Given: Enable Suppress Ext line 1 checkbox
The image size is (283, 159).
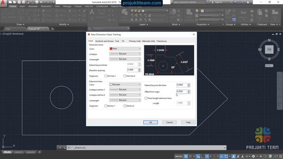Looking at the screenshot, I should click(x=106, y=106).
